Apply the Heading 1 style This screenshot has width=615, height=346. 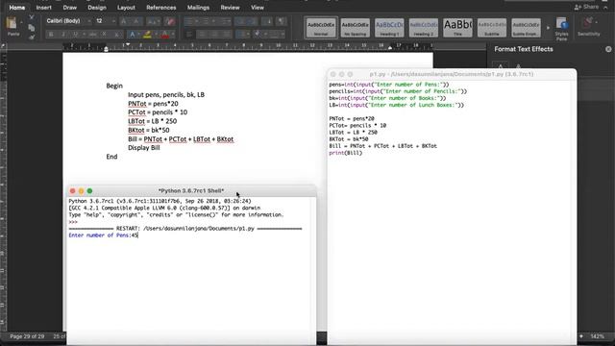point(389,28)
